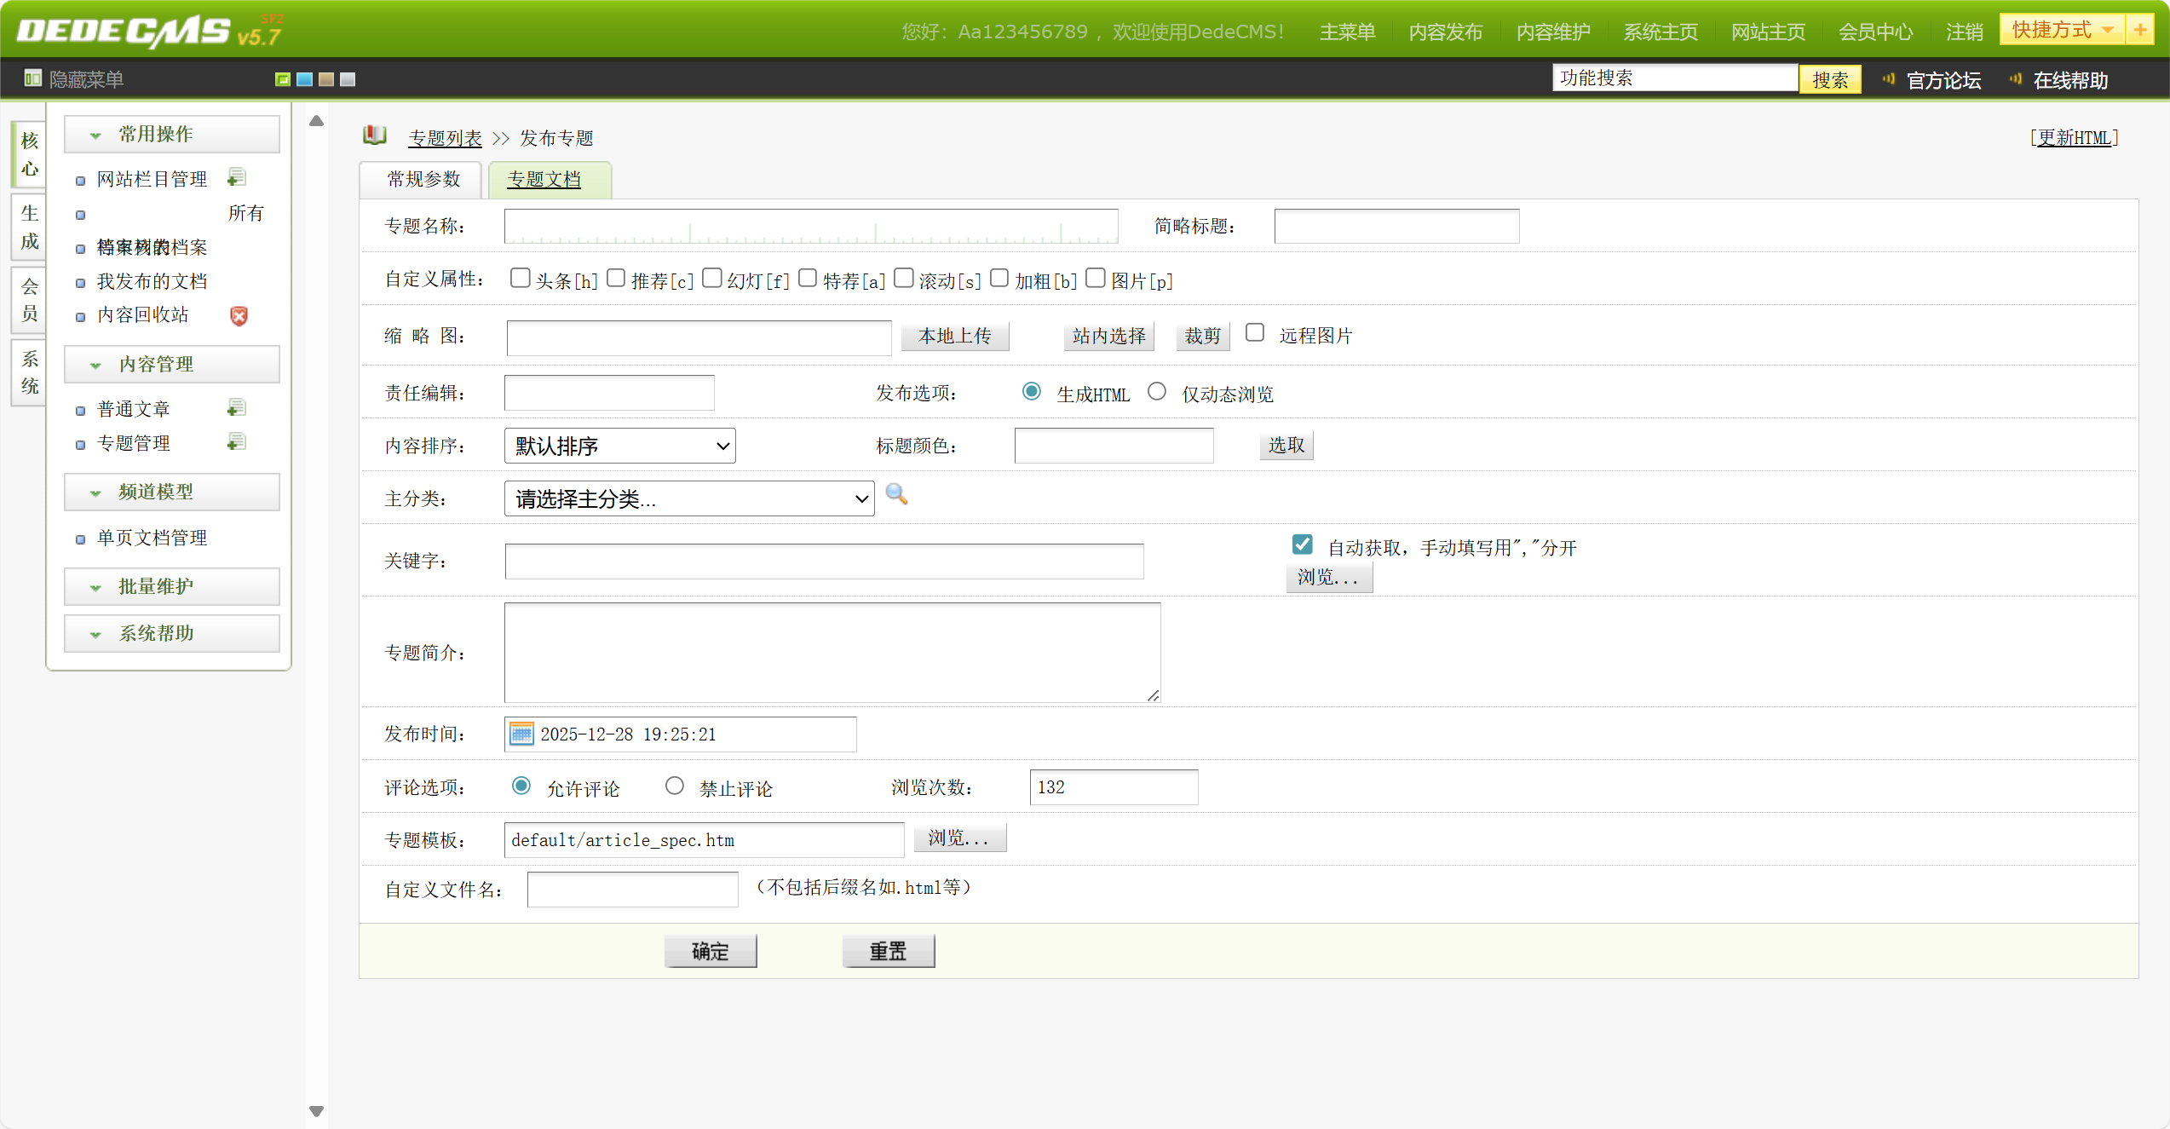Click add icon next to 网站栏目管理
This screenshot has width=2170, height=1129.
[x=237, y=177]
